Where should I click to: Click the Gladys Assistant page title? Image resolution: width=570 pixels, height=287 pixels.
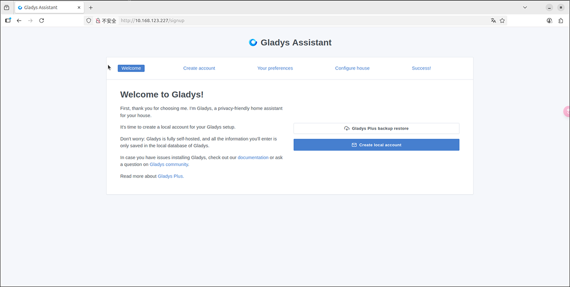pos(296,43)
